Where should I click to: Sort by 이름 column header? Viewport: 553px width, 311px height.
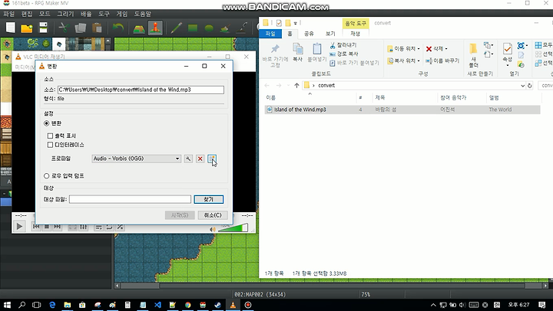[x=271, y=98]
